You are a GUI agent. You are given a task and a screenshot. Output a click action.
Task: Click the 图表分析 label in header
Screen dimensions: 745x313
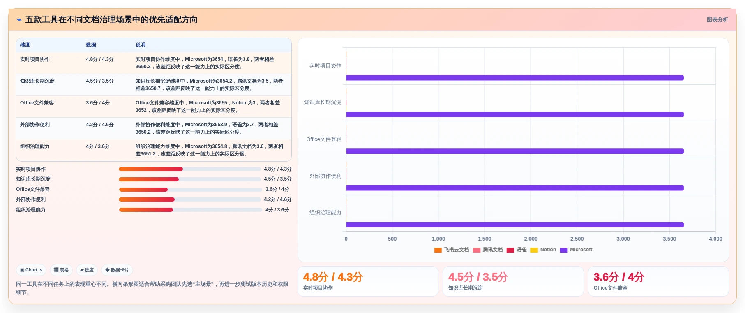tap(717, 20)
